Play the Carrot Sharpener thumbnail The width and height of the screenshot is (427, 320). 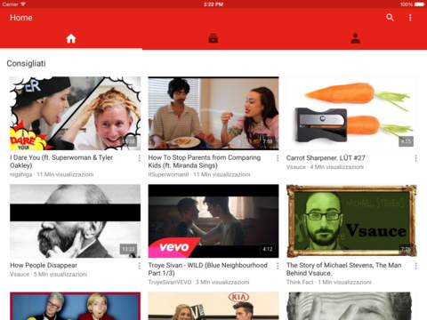(351, 113)
